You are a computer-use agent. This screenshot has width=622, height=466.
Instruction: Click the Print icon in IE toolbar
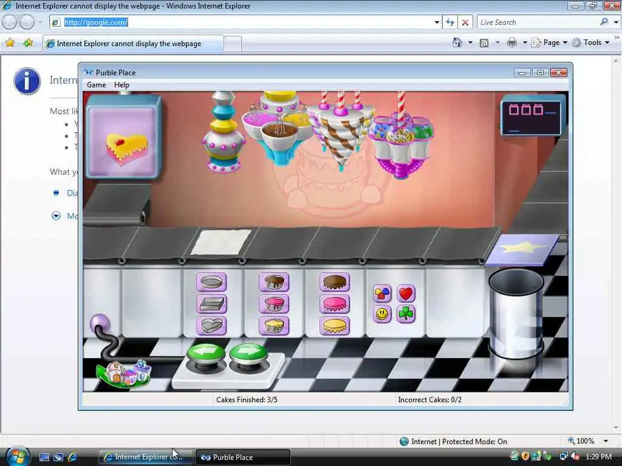click(512, 42)
